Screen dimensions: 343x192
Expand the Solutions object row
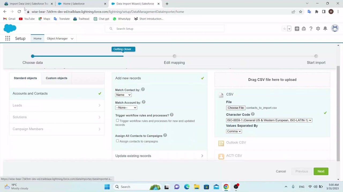click(x=57, y=117)
